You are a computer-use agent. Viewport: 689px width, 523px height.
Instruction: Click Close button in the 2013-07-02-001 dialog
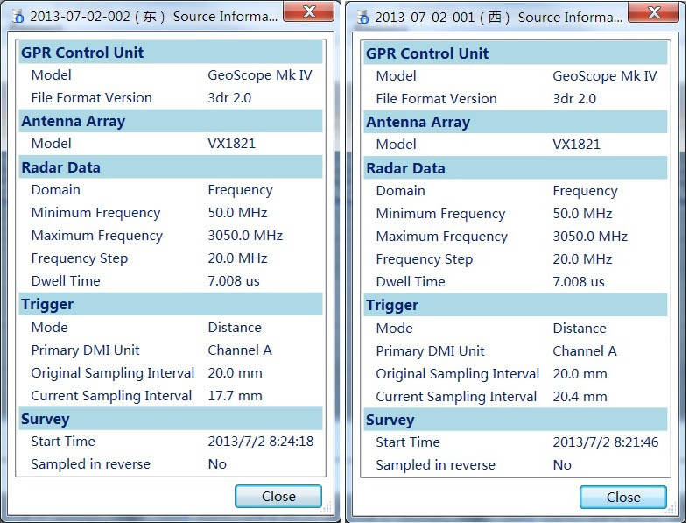point(622,497)
